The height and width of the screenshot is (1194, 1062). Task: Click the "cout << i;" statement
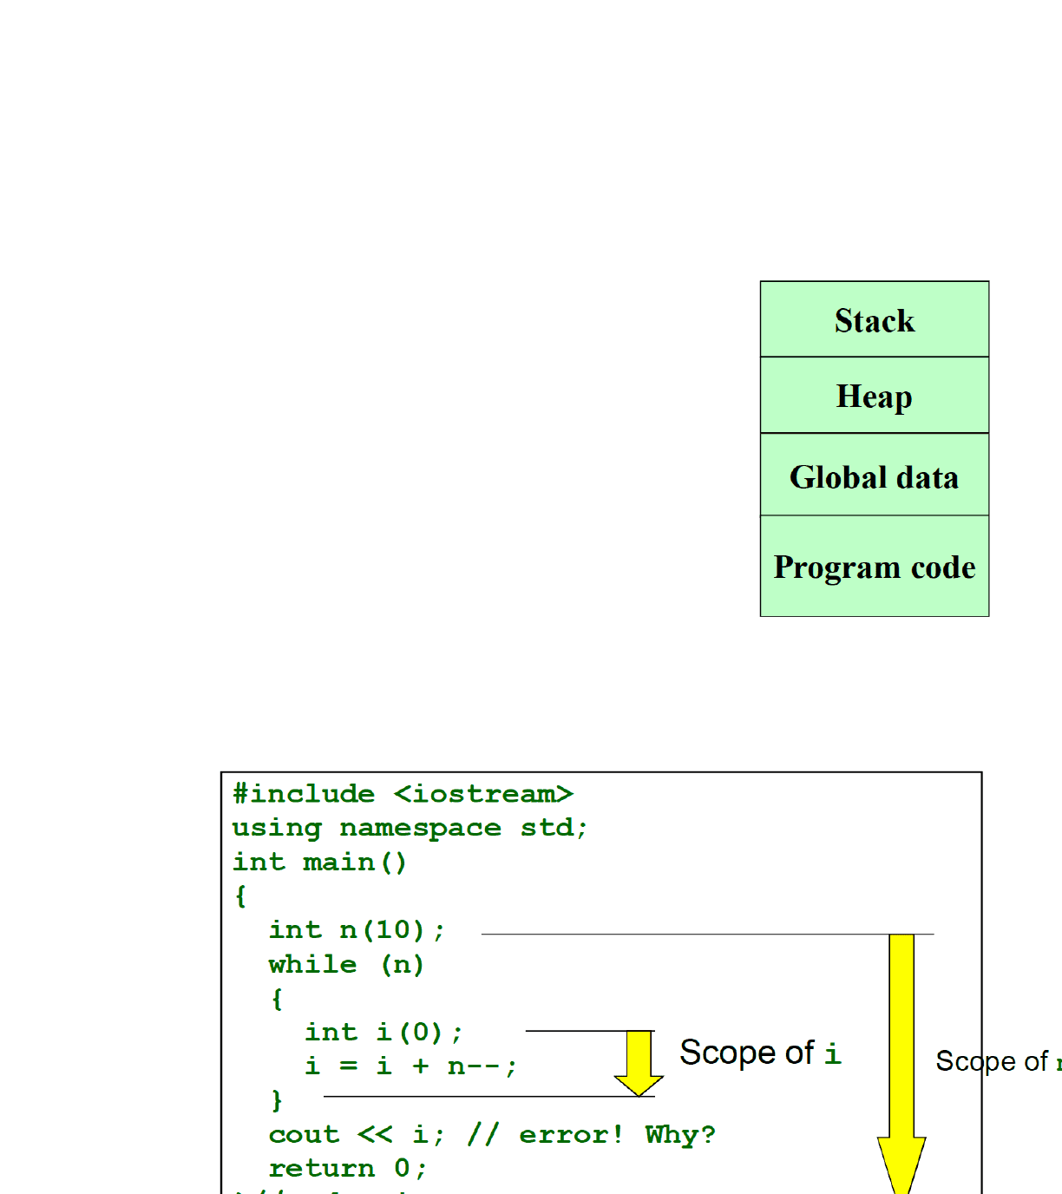[356, 1135]
